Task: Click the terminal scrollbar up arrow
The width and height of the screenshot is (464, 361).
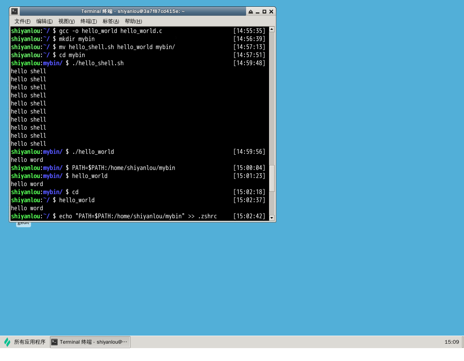Action: pos(271,29)
